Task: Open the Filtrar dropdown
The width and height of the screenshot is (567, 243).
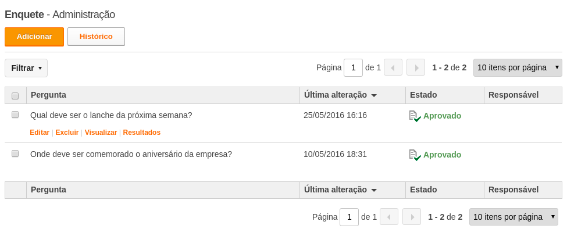Action: point(26,68)
